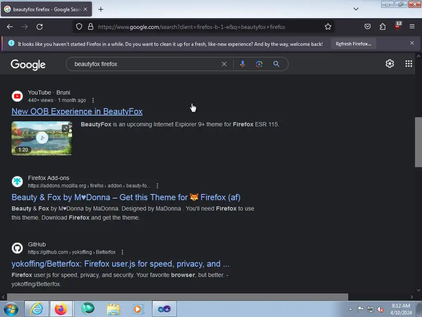The width and height of the screenshot is (422, 317).
Task: Click GitHub site name label
Action: (37, 244)
